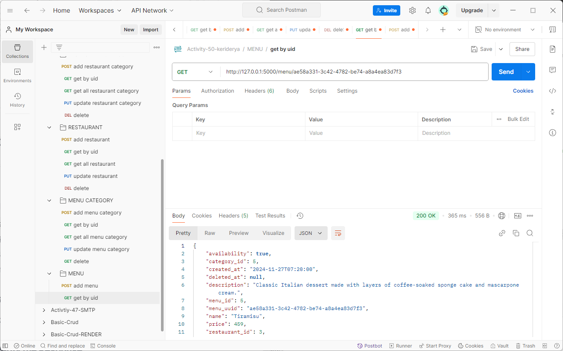Image resolution: width=563 pixels, height=351 pixels.
Task: Search the response with magnifier icon
Action: pyautogui.click(x=530, y=233)
